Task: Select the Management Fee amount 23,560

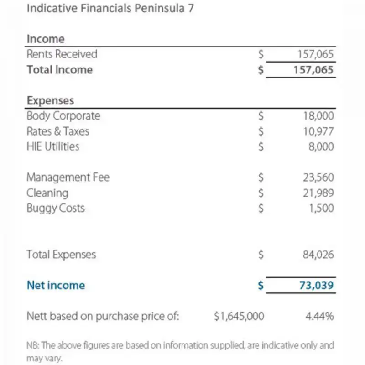Action: pyautogui.click(x=318, y=177)
